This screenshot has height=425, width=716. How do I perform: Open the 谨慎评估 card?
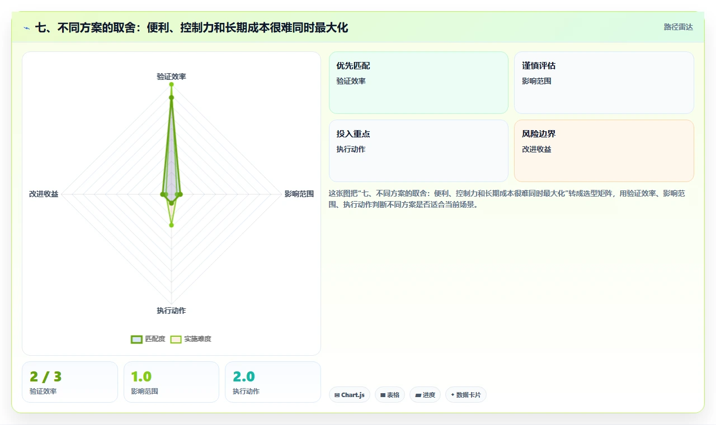coord(604,83)
